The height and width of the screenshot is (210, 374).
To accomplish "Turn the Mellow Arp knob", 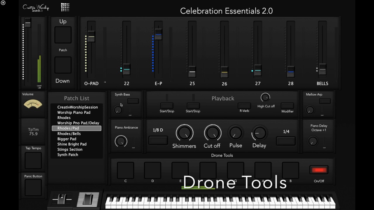I will [310, 110].
